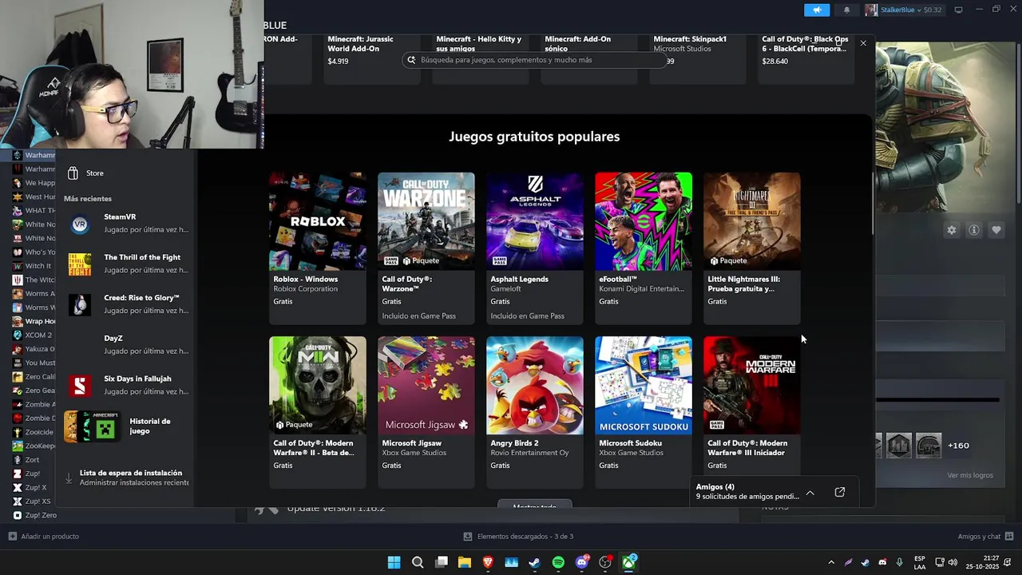
Task: Click Amigos y chat icon in Steam
Action: (1009, 537)
